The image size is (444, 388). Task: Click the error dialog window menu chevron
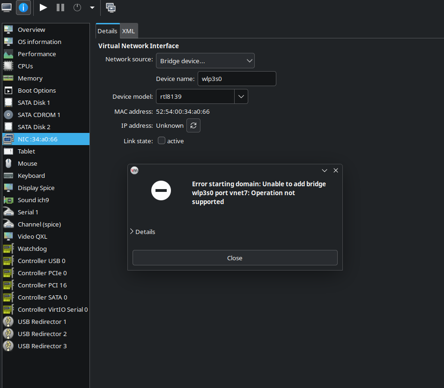(325, 170)
